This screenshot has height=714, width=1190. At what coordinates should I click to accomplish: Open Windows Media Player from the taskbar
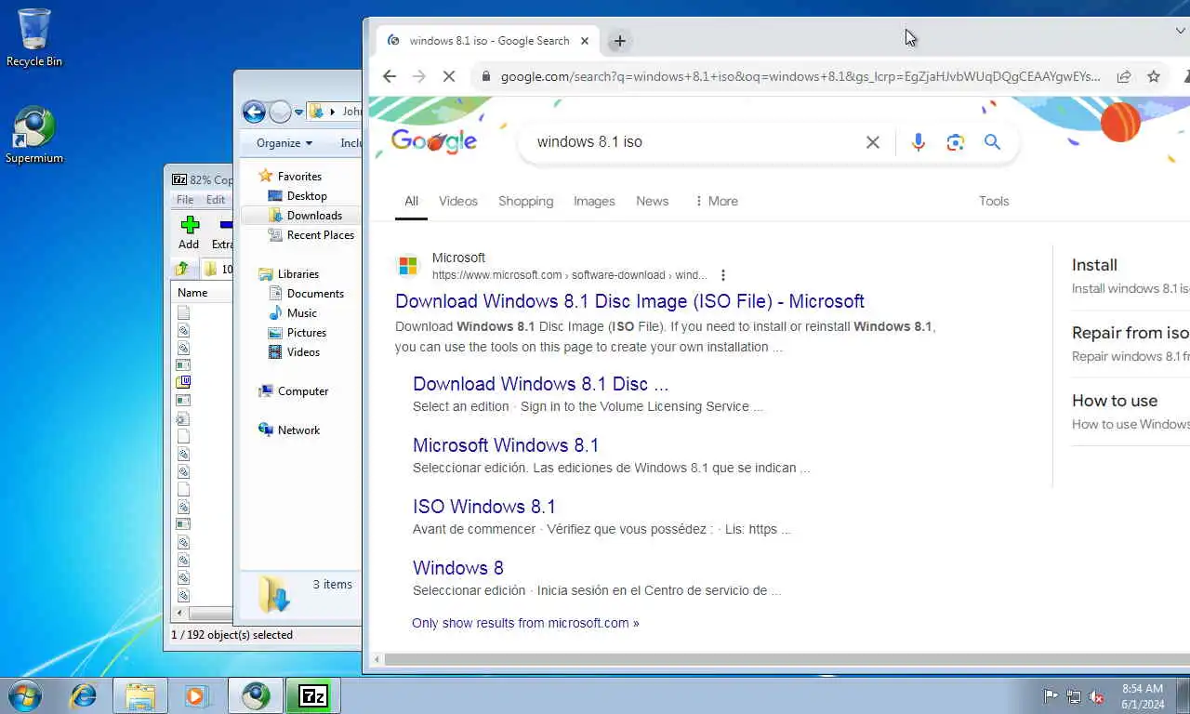pyautogui.click(x=195, y=695)
